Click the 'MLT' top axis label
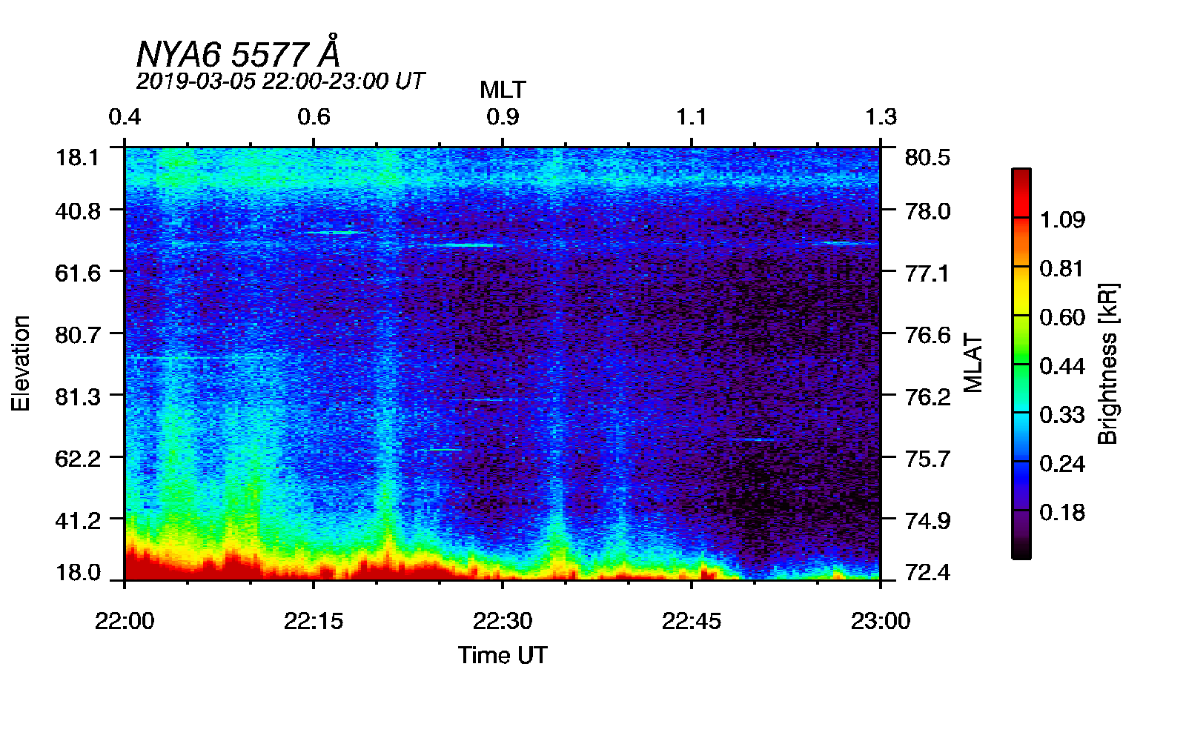This screenshot has height=741, width=1186. tap(503, 90)
